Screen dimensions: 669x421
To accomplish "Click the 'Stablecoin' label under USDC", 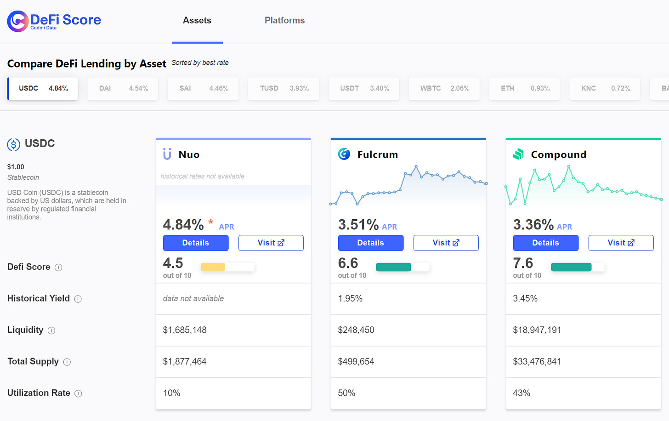I will (x=23, y=177).
